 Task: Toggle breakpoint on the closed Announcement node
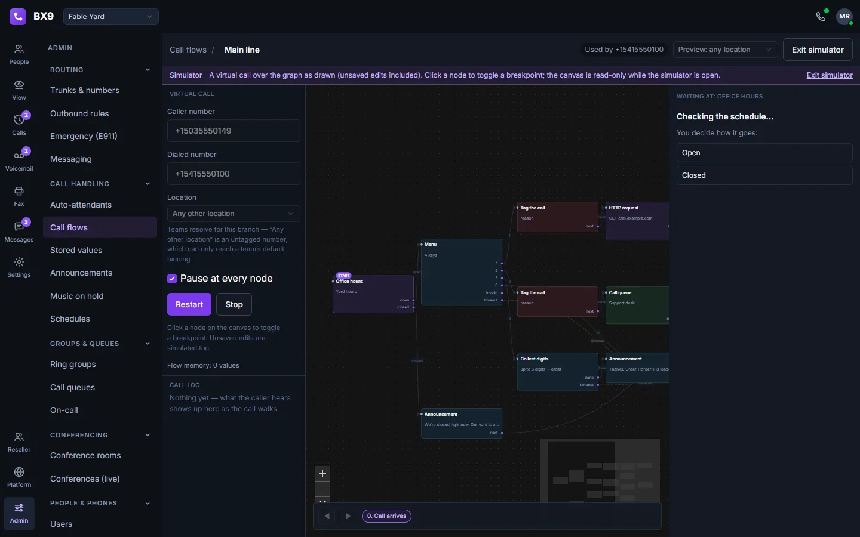point(462,424)
